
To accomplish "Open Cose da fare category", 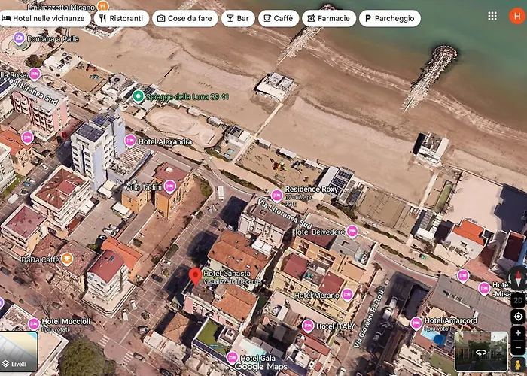I will coord(185,18).
